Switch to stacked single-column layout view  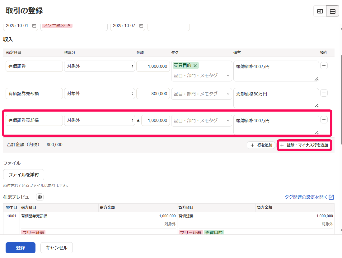[x=333, y=11]
